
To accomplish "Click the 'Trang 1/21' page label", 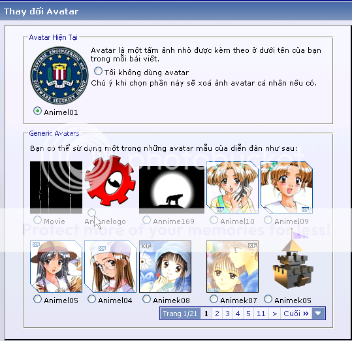I will point(180,314).
